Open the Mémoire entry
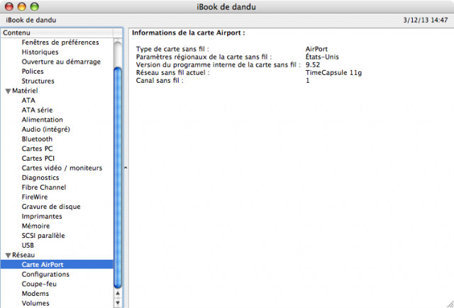The image size is (454, 308). (35, 226)
